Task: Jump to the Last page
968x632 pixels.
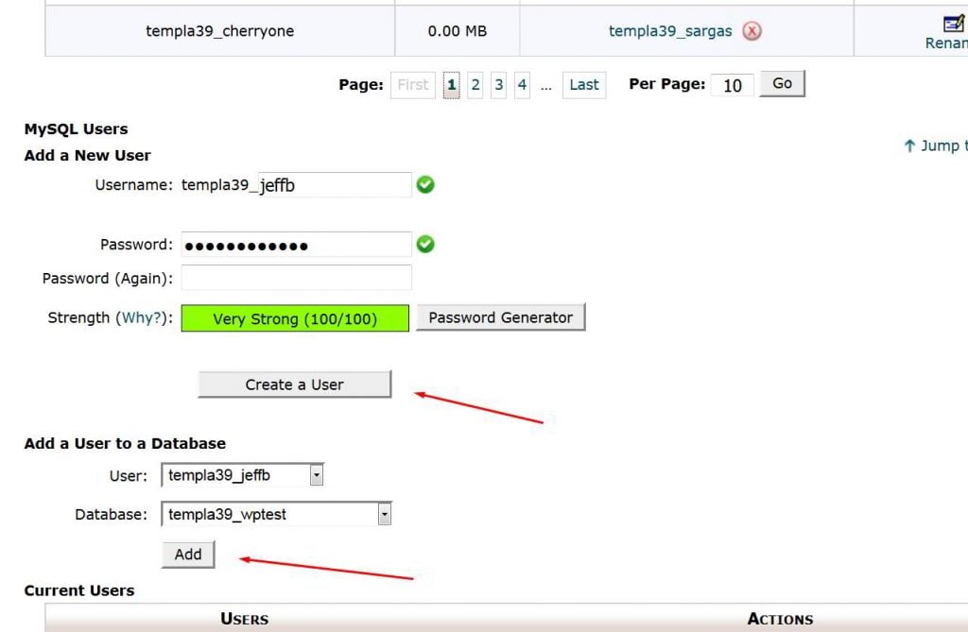Action: (583, 85)
